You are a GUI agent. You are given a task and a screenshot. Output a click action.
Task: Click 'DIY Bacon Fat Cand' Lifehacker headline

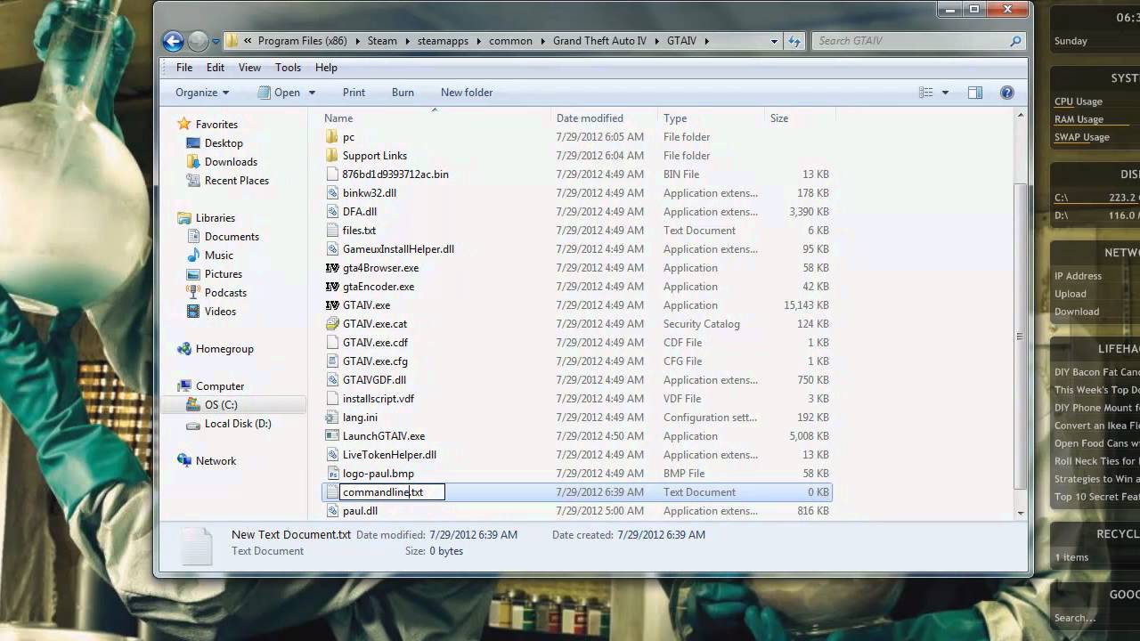point(1096,372)
